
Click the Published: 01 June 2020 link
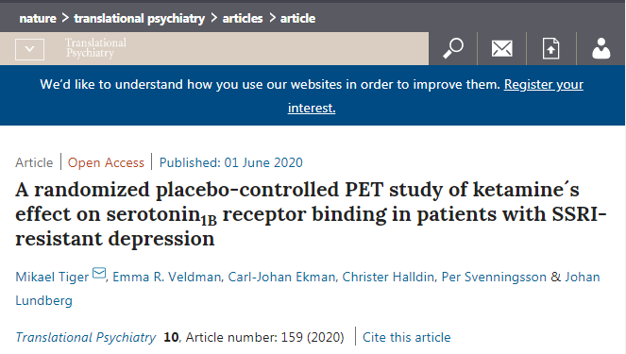click(x=230, y=162)
